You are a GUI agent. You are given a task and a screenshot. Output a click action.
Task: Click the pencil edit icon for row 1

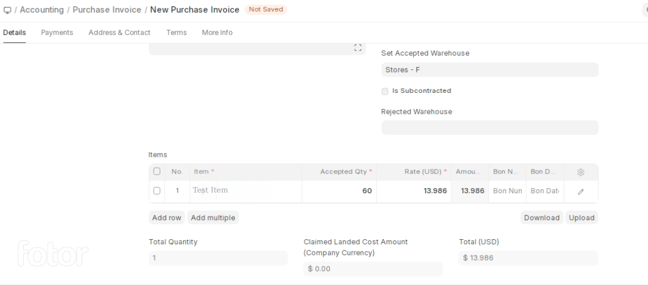581,191
